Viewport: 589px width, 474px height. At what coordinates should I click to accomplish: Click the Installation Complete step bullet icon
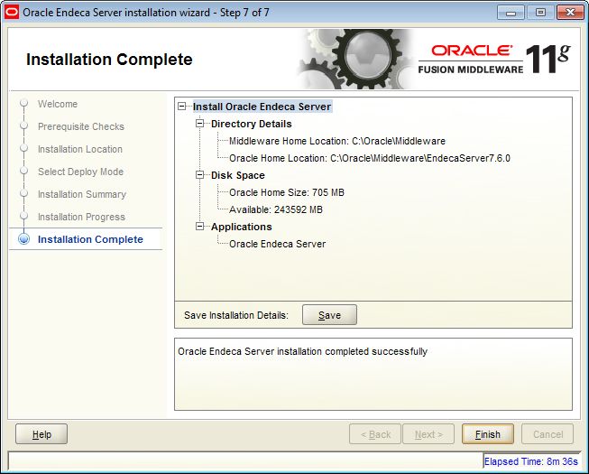coord(24,239)
